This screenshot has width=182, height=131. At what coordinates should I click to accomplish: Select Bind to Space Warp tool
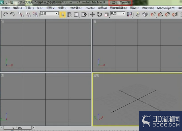click(35, 14)
